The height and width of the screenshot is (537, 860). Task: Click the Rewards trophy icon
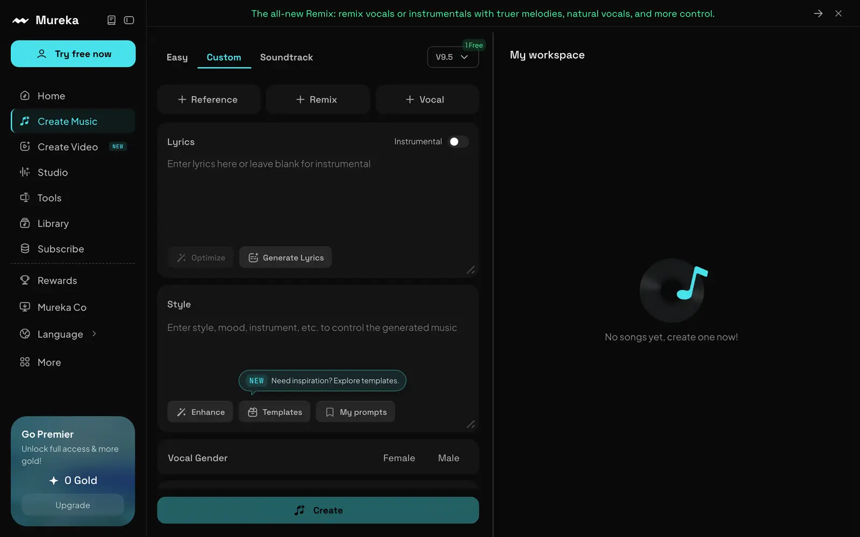click(x=25, y=280)
